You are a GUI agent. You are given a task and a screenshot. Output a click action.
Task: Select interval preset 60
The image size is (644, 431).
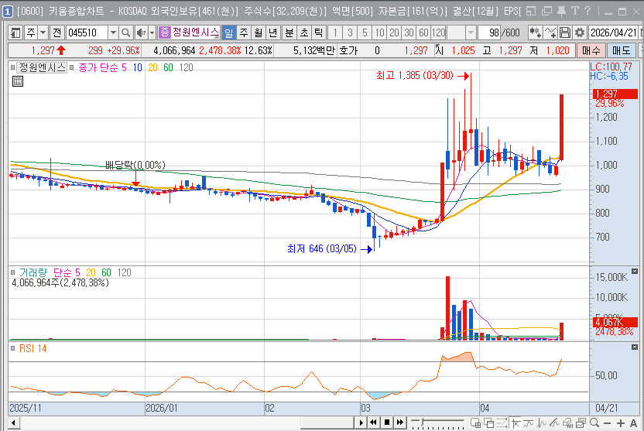[423, 32]
